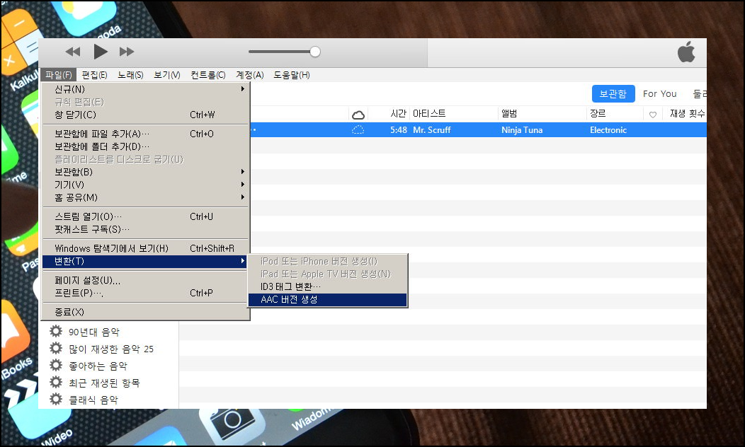This screenshot has height=447, width=745.
Task: Open the 보기(V) menu
Action: pos(166,75)
